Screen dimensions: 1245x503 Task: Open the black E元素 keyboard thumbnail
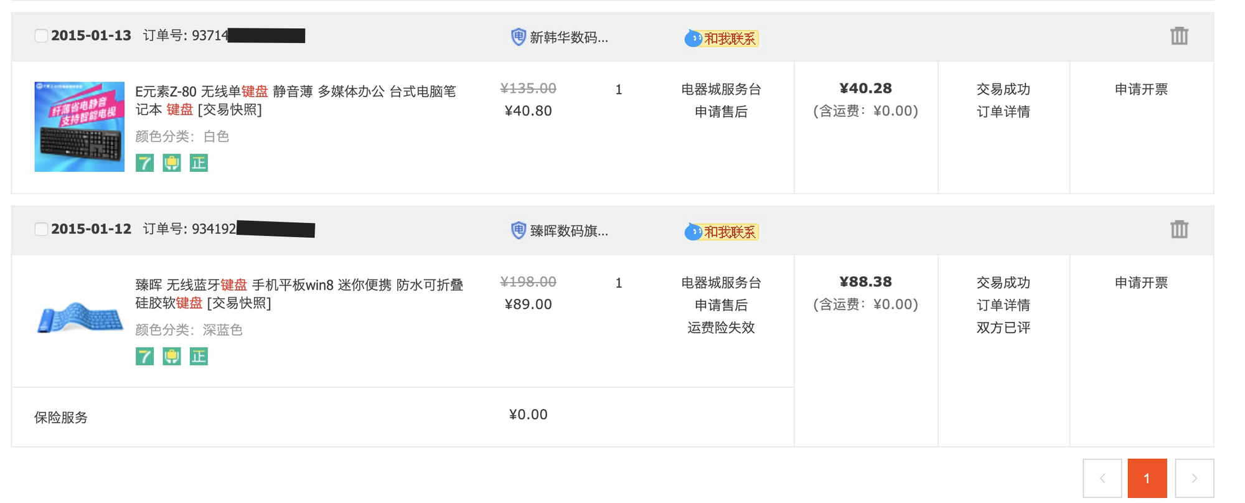(79, 127)
